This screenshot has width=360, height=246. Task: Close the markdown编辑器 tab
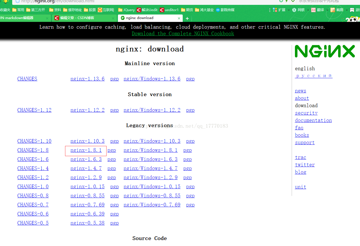[47, 18]
